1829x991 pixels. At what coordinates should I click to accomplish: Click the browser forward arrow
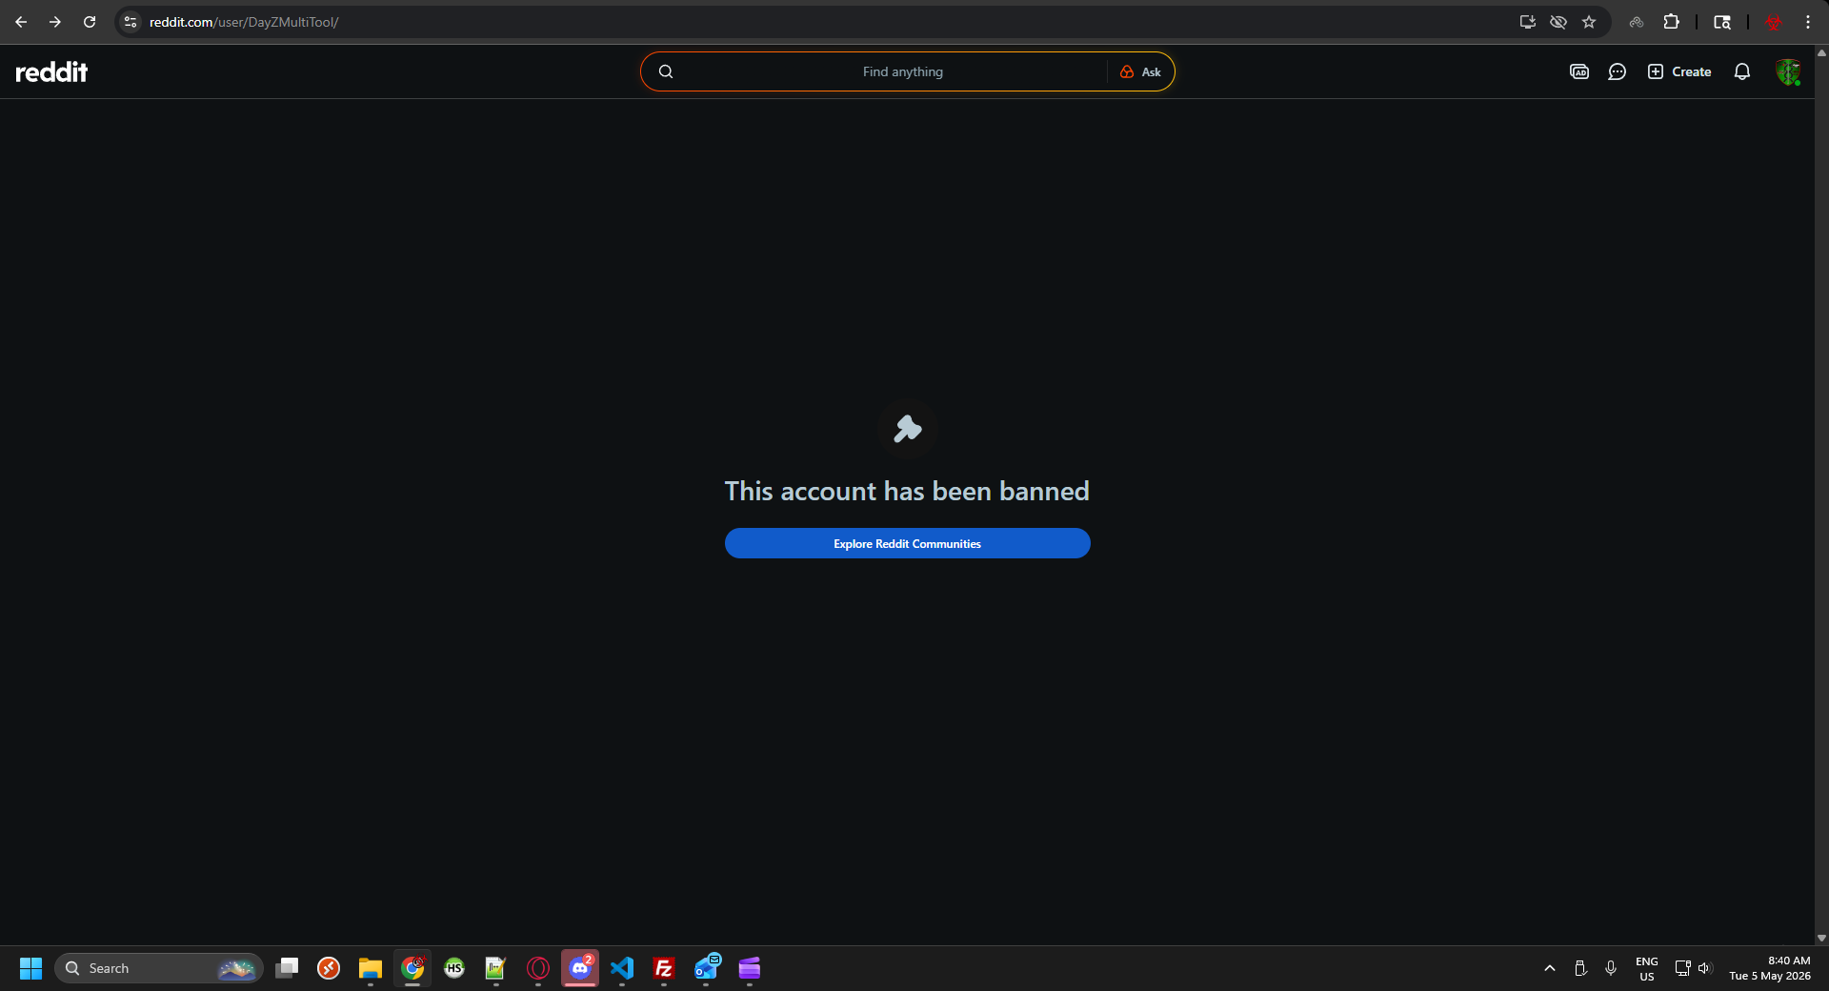55,22
